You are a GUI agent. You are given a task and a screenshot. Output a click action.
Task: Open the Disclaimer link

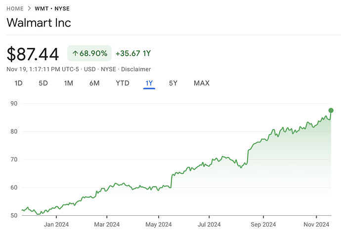(x=136, y=69)
